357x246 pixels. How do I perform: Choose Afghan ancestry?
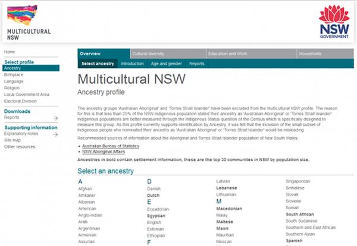pos(85,189)
